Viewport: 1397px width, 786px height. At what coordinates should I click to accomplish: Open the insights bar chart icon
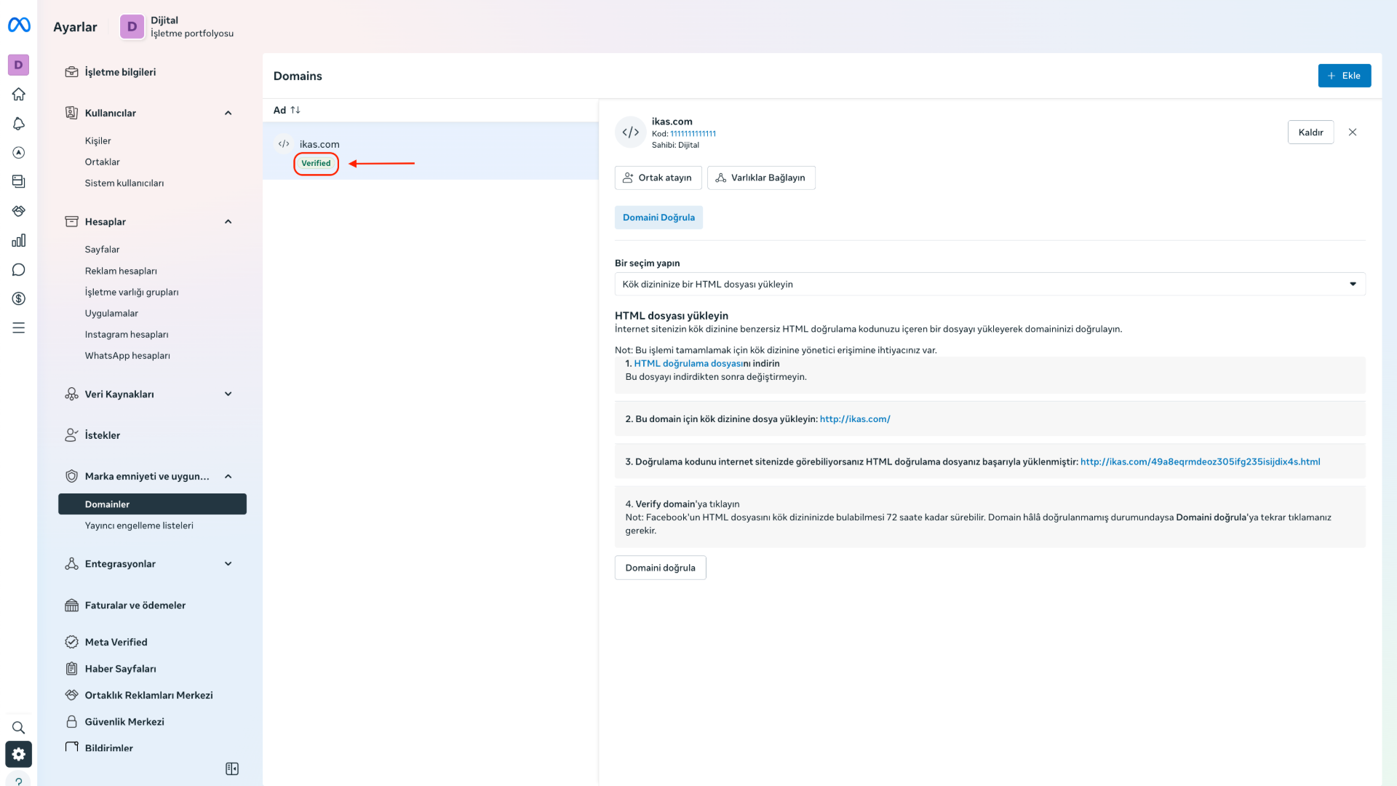pos(19,240)
